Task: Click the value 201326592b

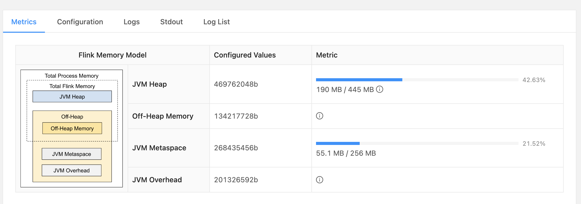Action: pyautogui.click(x=236, y=180)
